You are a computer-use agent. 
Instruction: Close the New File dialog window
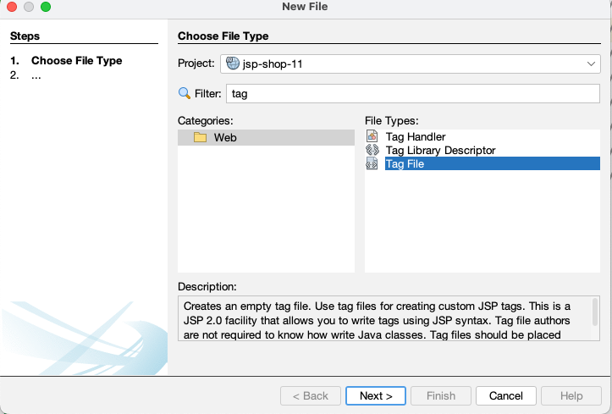click(x=11, y=7)
